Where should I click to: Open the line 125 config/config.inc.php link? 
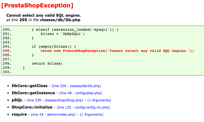coord(83,107)
